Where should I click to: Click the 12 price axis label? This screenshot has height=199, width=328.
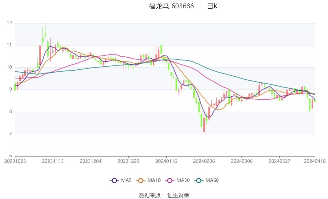(10, 23)
